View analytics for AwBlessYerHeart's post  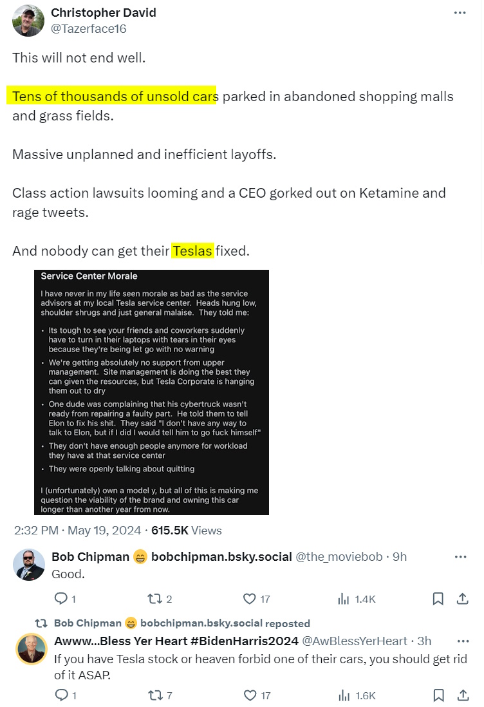[344, 695]
